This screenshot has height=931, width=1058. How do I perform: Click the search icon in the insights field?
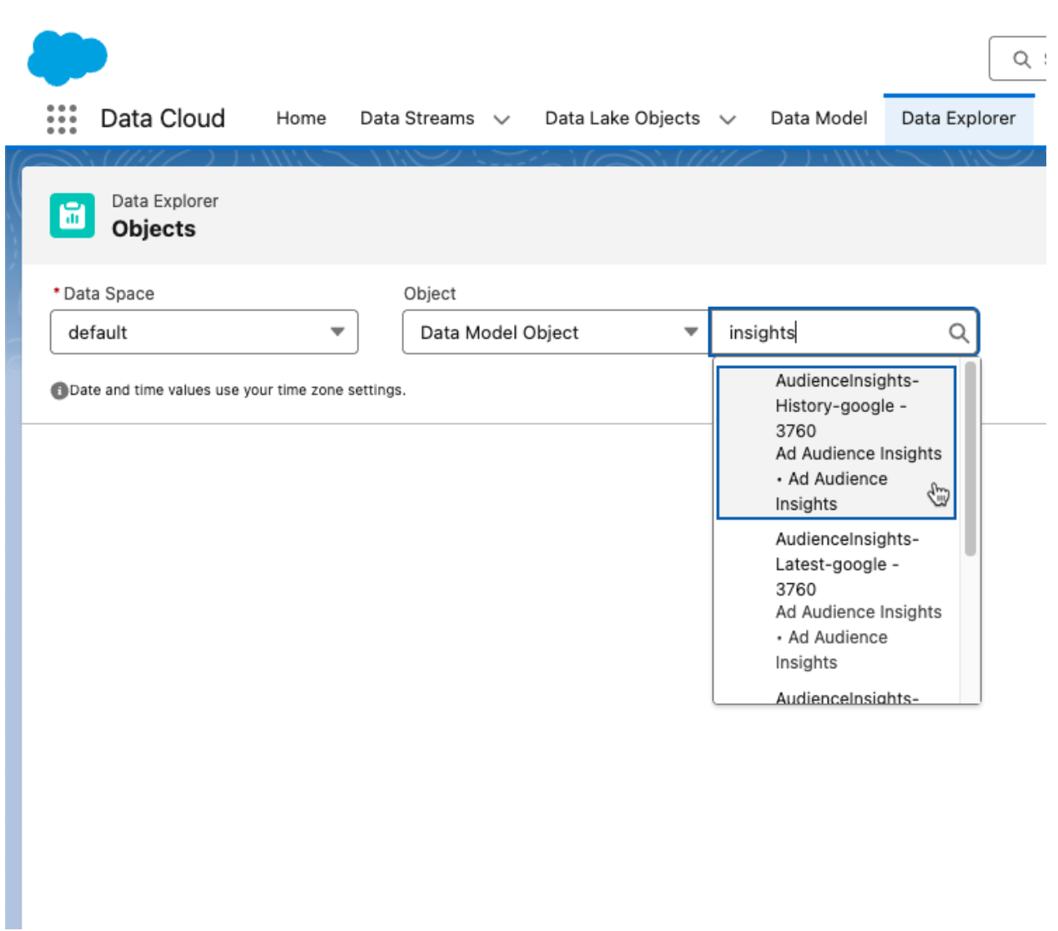959,333
